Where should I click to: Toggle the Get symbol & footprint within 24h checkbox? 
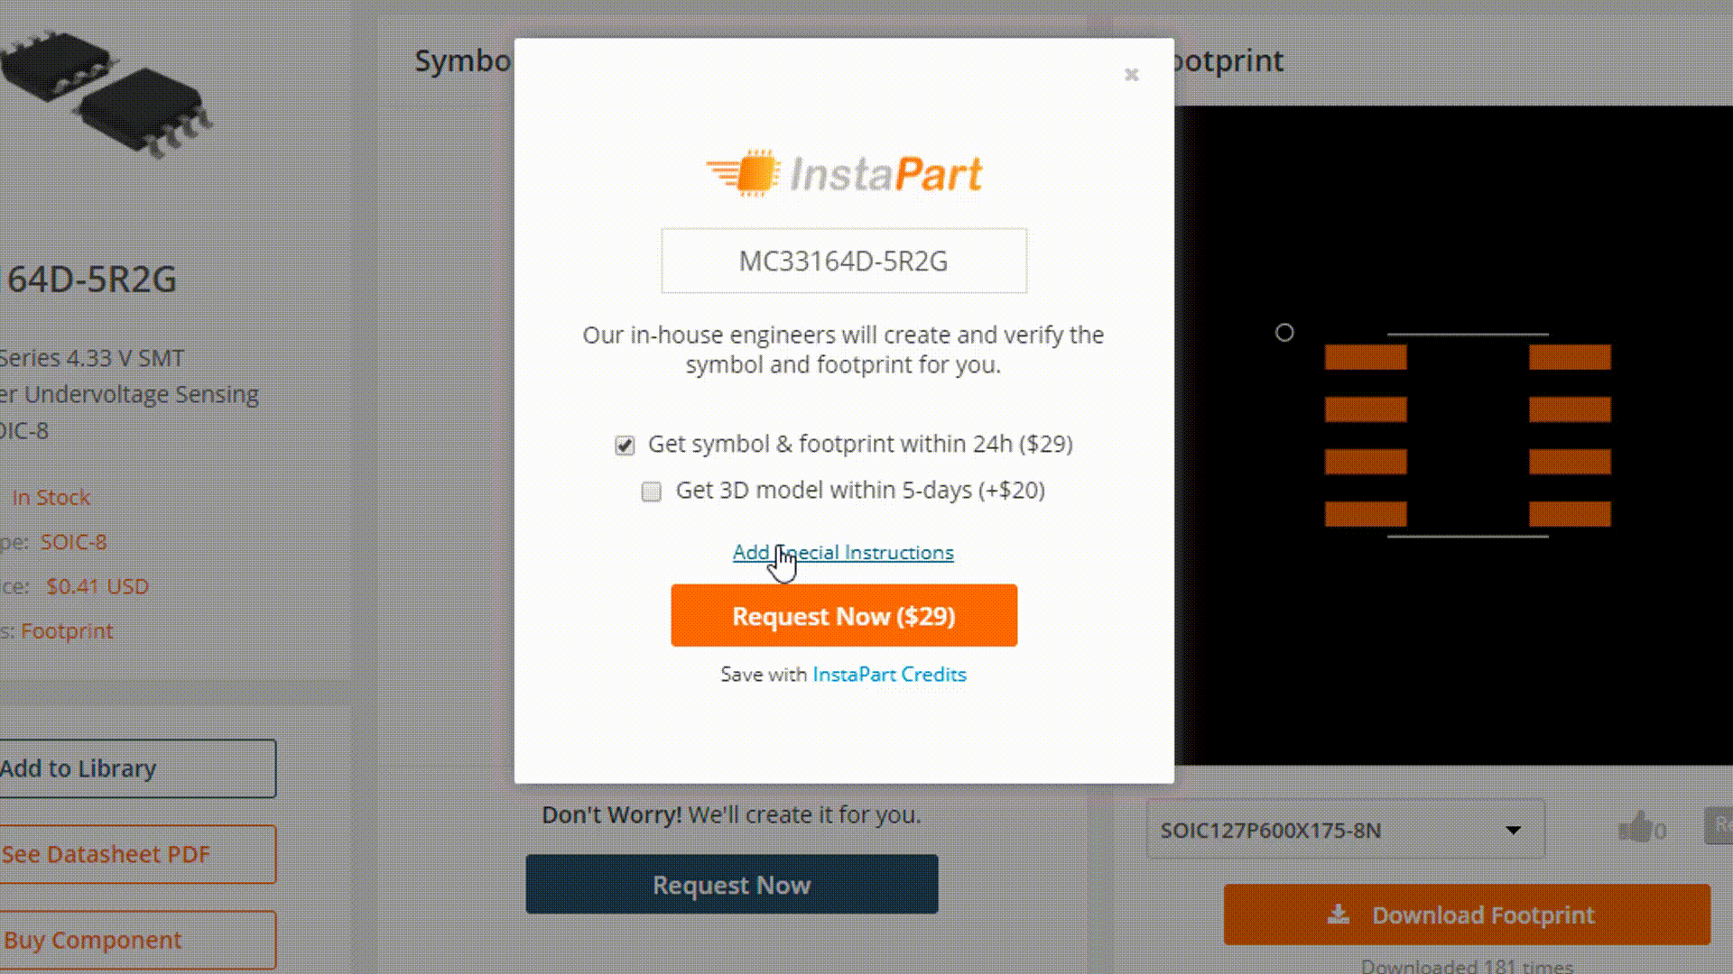pyautogui.click(x=625, y=446)
